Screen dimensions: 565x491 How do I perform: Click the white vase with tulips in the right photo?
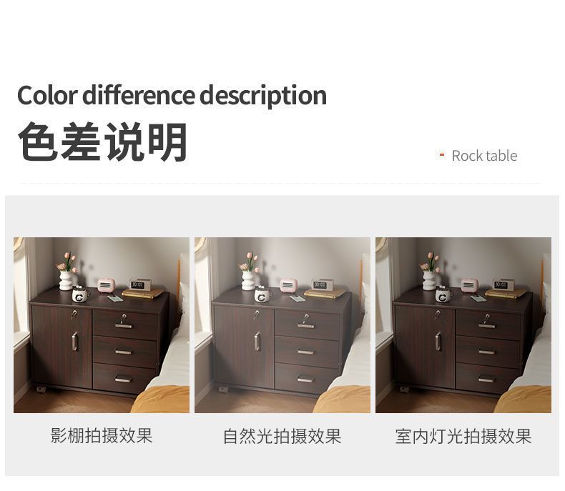(429, 272)
